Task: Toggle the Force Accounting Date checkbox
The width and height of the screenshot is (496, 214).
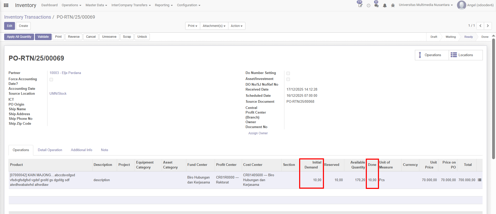Action: pos(51,80)
